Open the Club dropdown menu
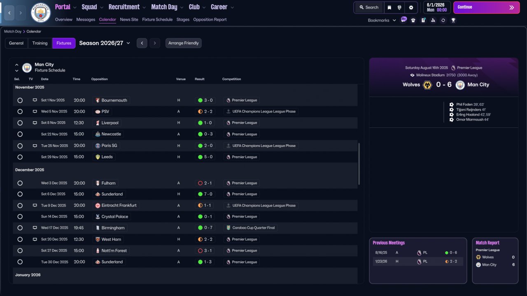This screenshot has width=527, height=296. click(197, 7)
